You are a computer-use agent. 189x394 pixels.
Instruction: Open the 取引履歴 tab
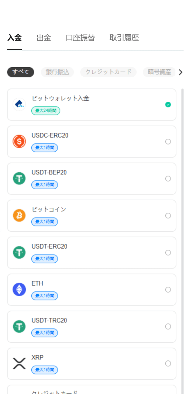(124, 38)
